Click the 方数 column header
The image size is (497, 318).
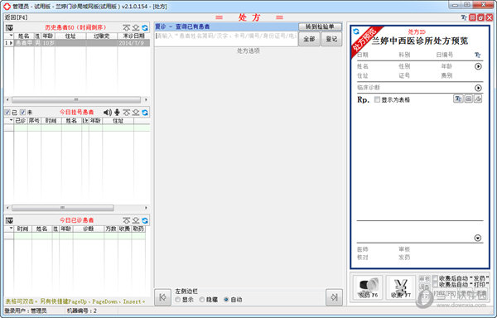point(111,229)
